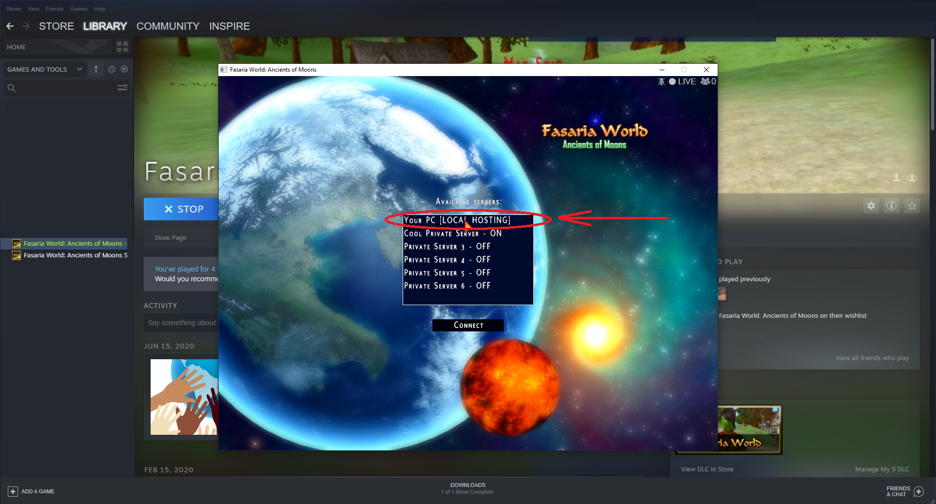Viewport: 936px width, 504px height.
Task: Open friend avatar under played previously
Action: [722, 293]
